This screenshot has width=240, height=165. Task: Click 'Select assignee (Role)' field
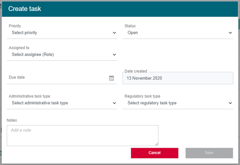tap(33, 55)
